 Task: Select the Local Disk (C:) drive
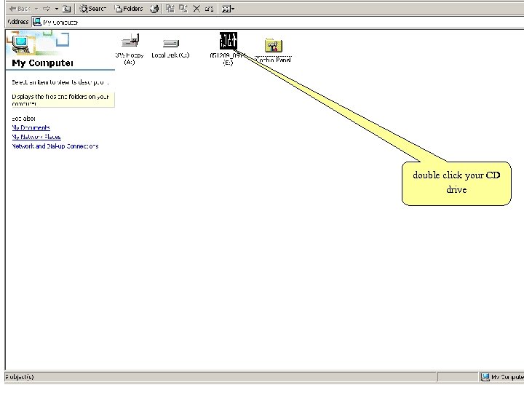click(x=170, y=49)
